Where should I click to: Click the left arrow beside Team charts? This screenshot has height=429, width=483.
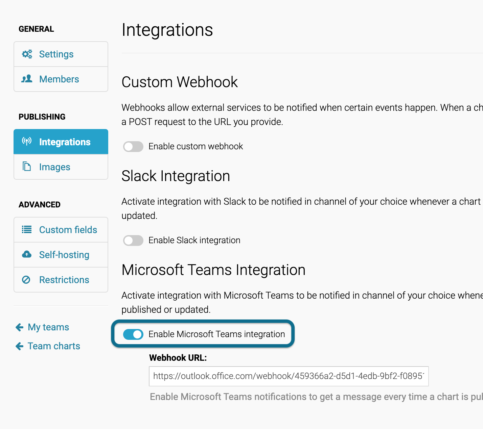20,346
